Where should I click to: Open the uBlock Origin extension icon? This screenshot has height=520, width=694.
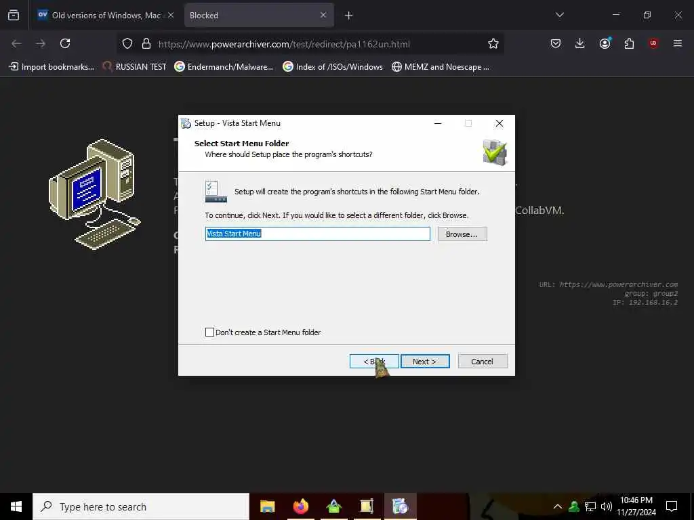[x=653, y=43]
